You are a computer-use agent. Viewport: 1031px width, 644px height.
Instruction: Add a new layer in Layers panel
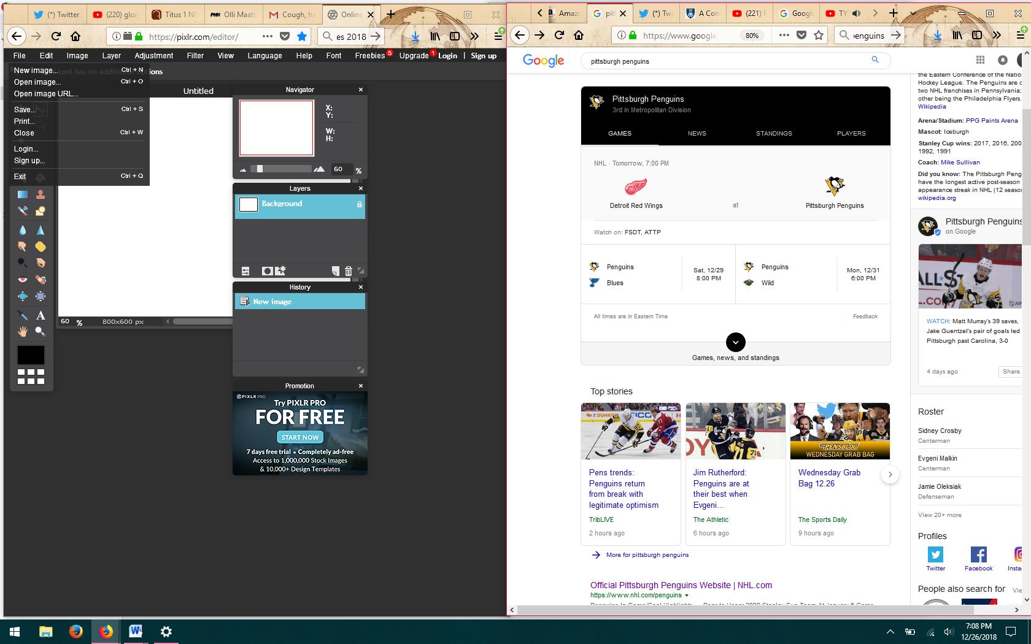[335, 271]
